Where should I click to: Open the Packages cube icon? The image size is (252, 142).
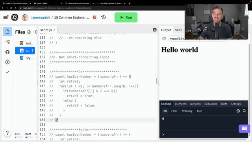(7, 52)
